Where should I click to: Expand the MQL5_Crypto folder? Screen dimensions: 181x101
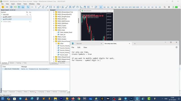(54, 26)
